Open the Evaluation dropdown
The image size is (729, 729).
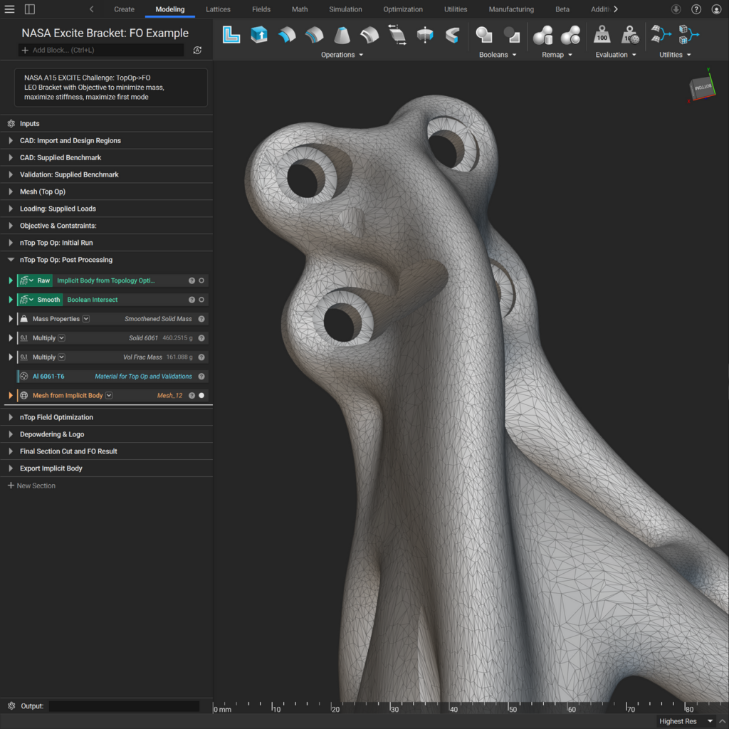[616, 55]
